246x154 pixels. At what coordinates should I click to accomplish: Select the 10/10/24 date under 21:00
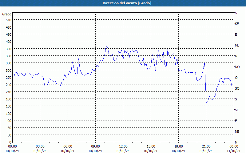coord(206,151)
